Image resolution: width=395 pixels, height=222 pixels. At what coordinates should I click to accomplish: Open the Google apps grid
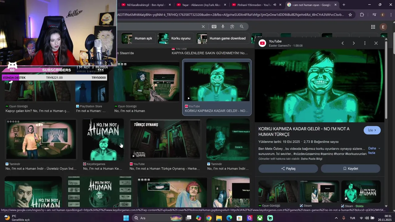pos(373,27)
